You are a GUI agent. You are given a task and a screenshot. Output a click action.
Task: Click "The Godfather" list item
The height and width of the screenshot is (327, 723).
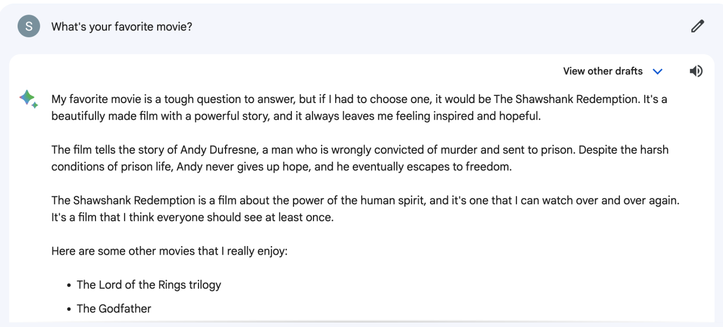[114, 308]
